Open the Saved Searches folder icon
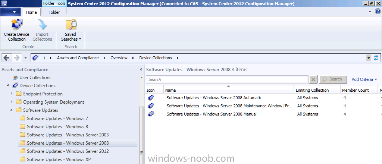Viewport: 382px width, 164px height. click(71, 25)
